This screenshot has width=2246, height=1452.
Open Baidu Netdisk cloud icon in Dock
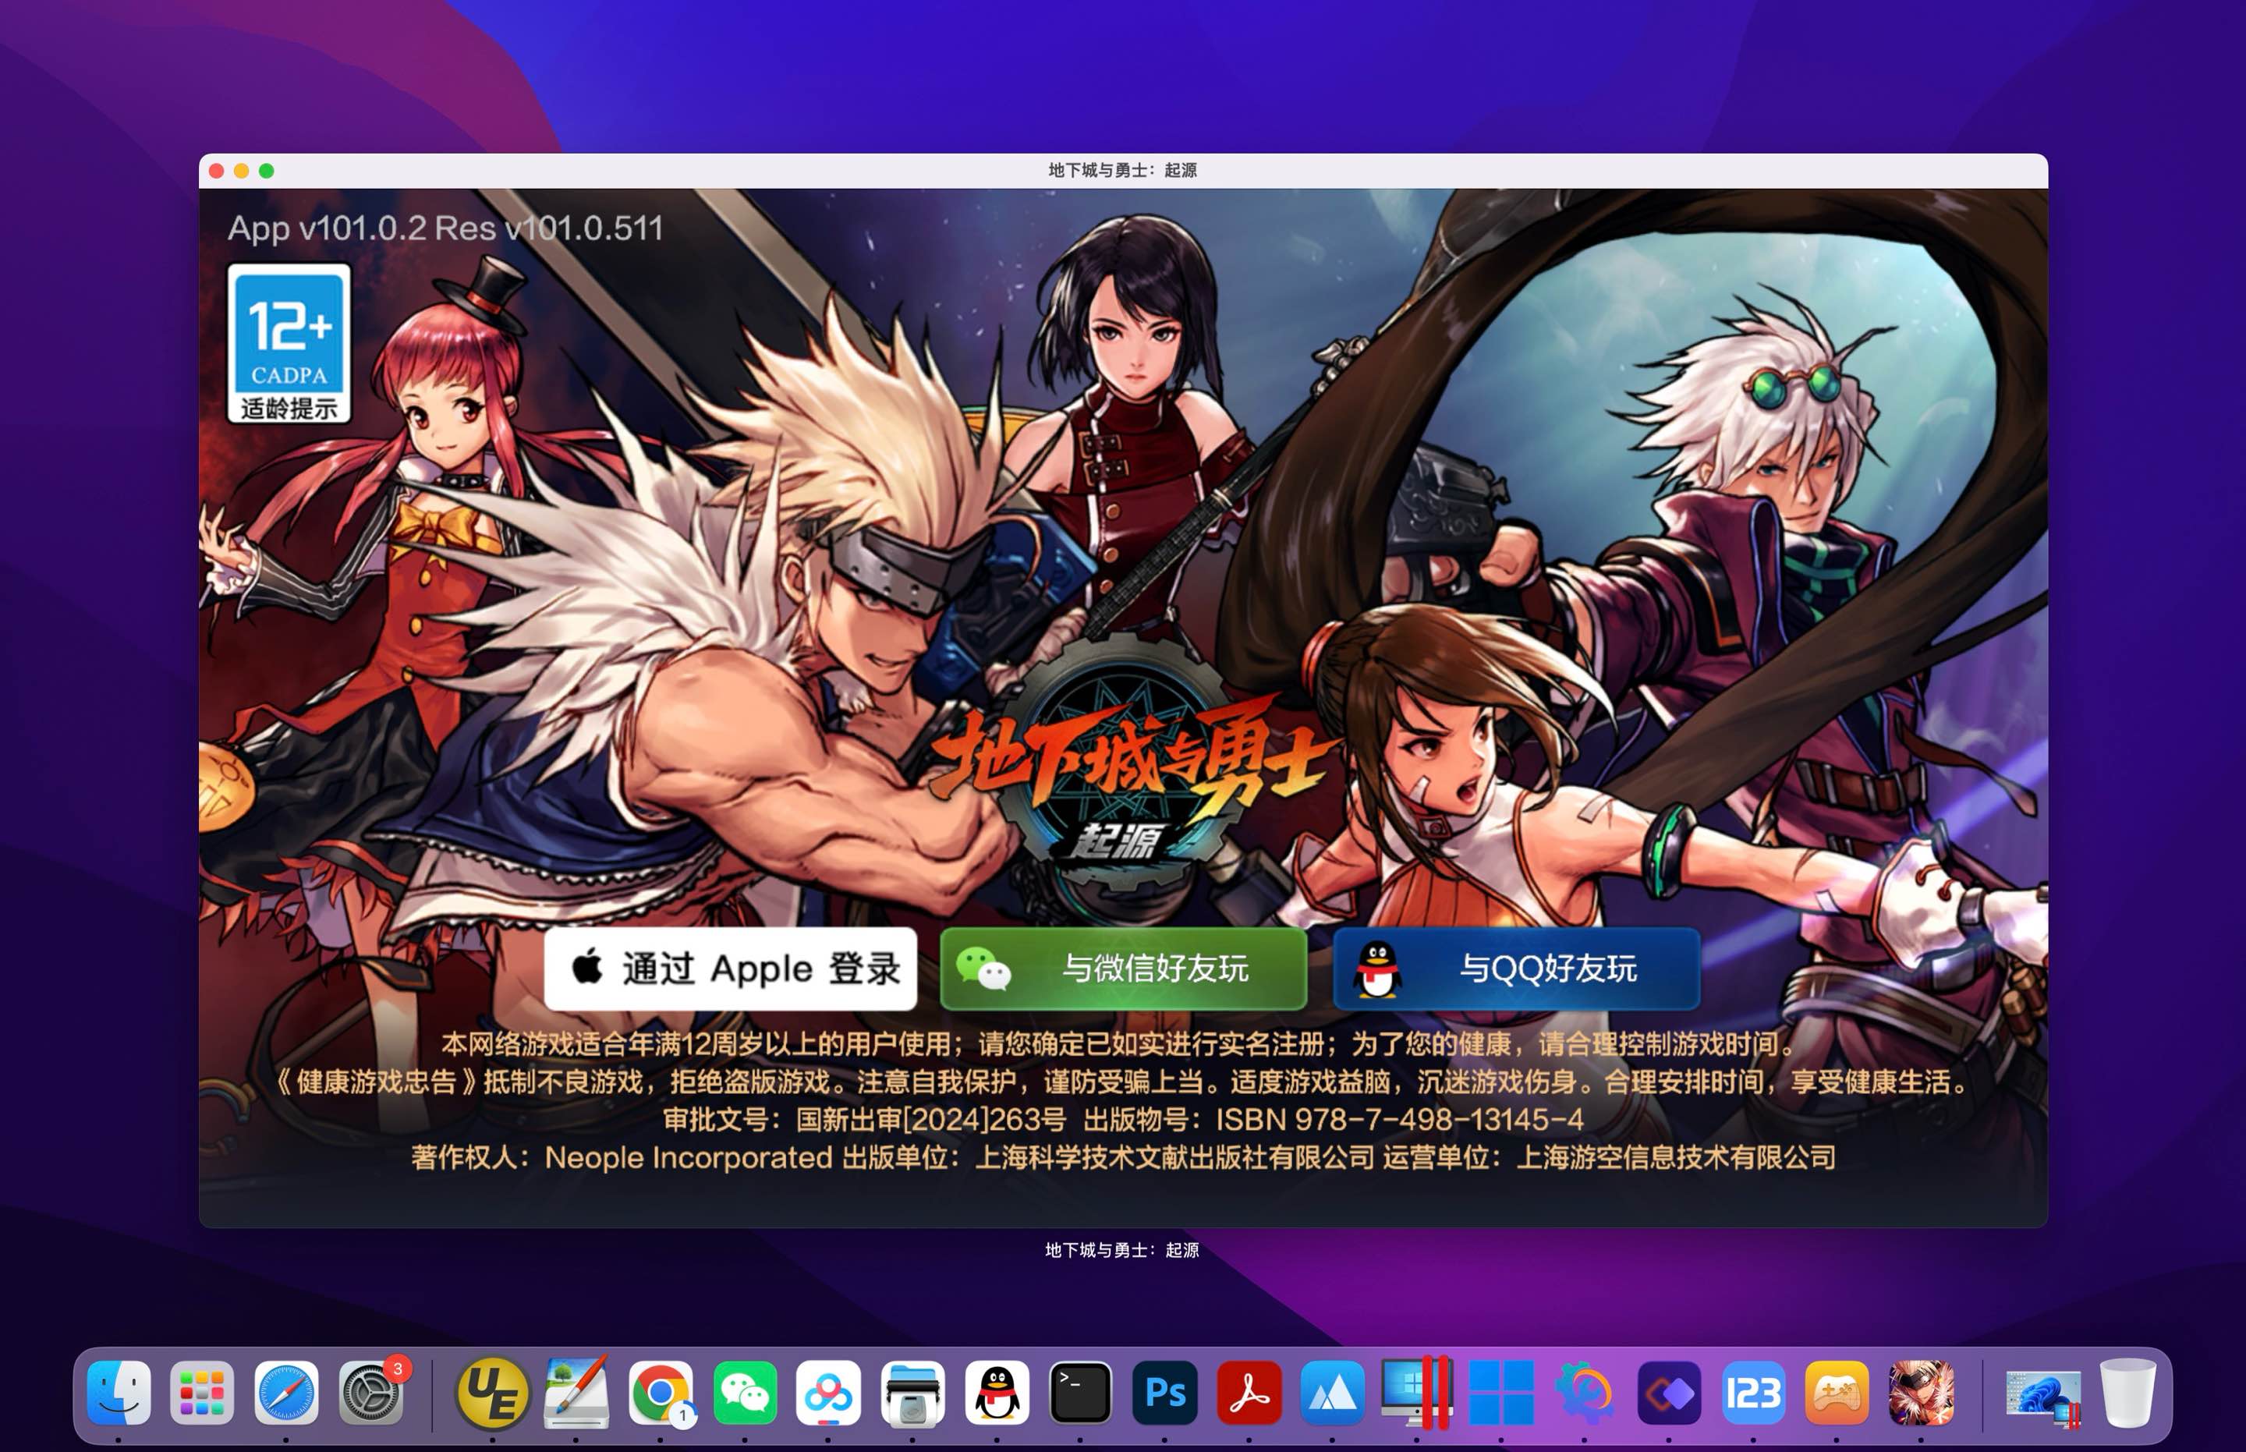tap(828, 1393)
